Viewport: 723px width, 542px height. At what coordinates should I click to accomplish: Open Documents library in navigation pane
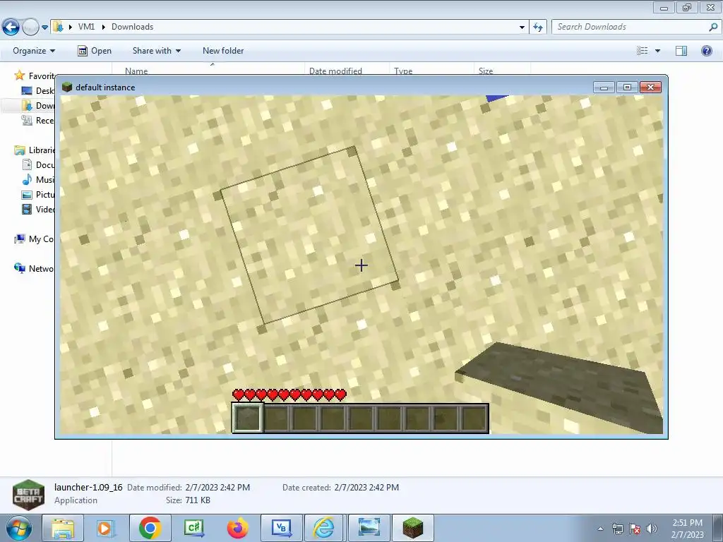coord(38,165)
